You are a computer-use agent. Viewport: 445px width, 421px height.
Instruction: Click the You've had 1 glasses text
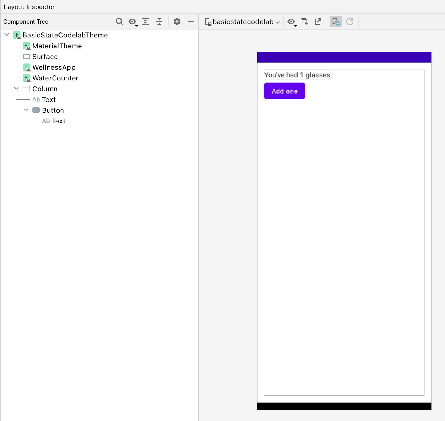(x=298, y=75)
